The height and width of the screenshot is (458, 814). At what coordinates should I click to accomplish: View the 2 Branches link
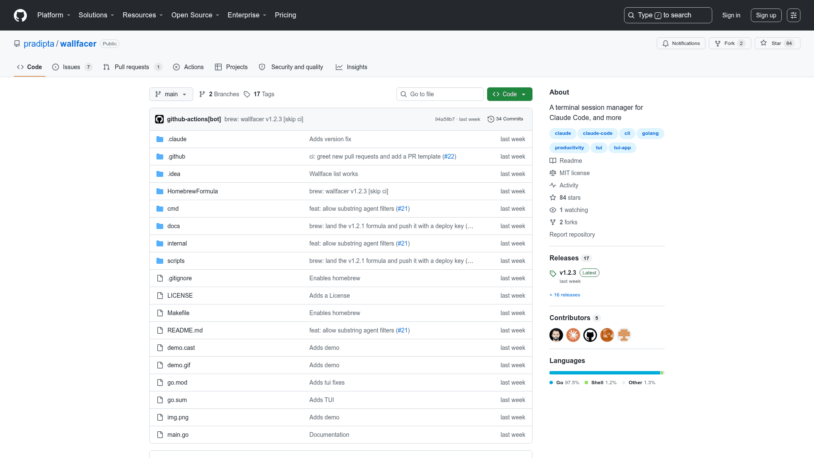[x=219, y=94]
